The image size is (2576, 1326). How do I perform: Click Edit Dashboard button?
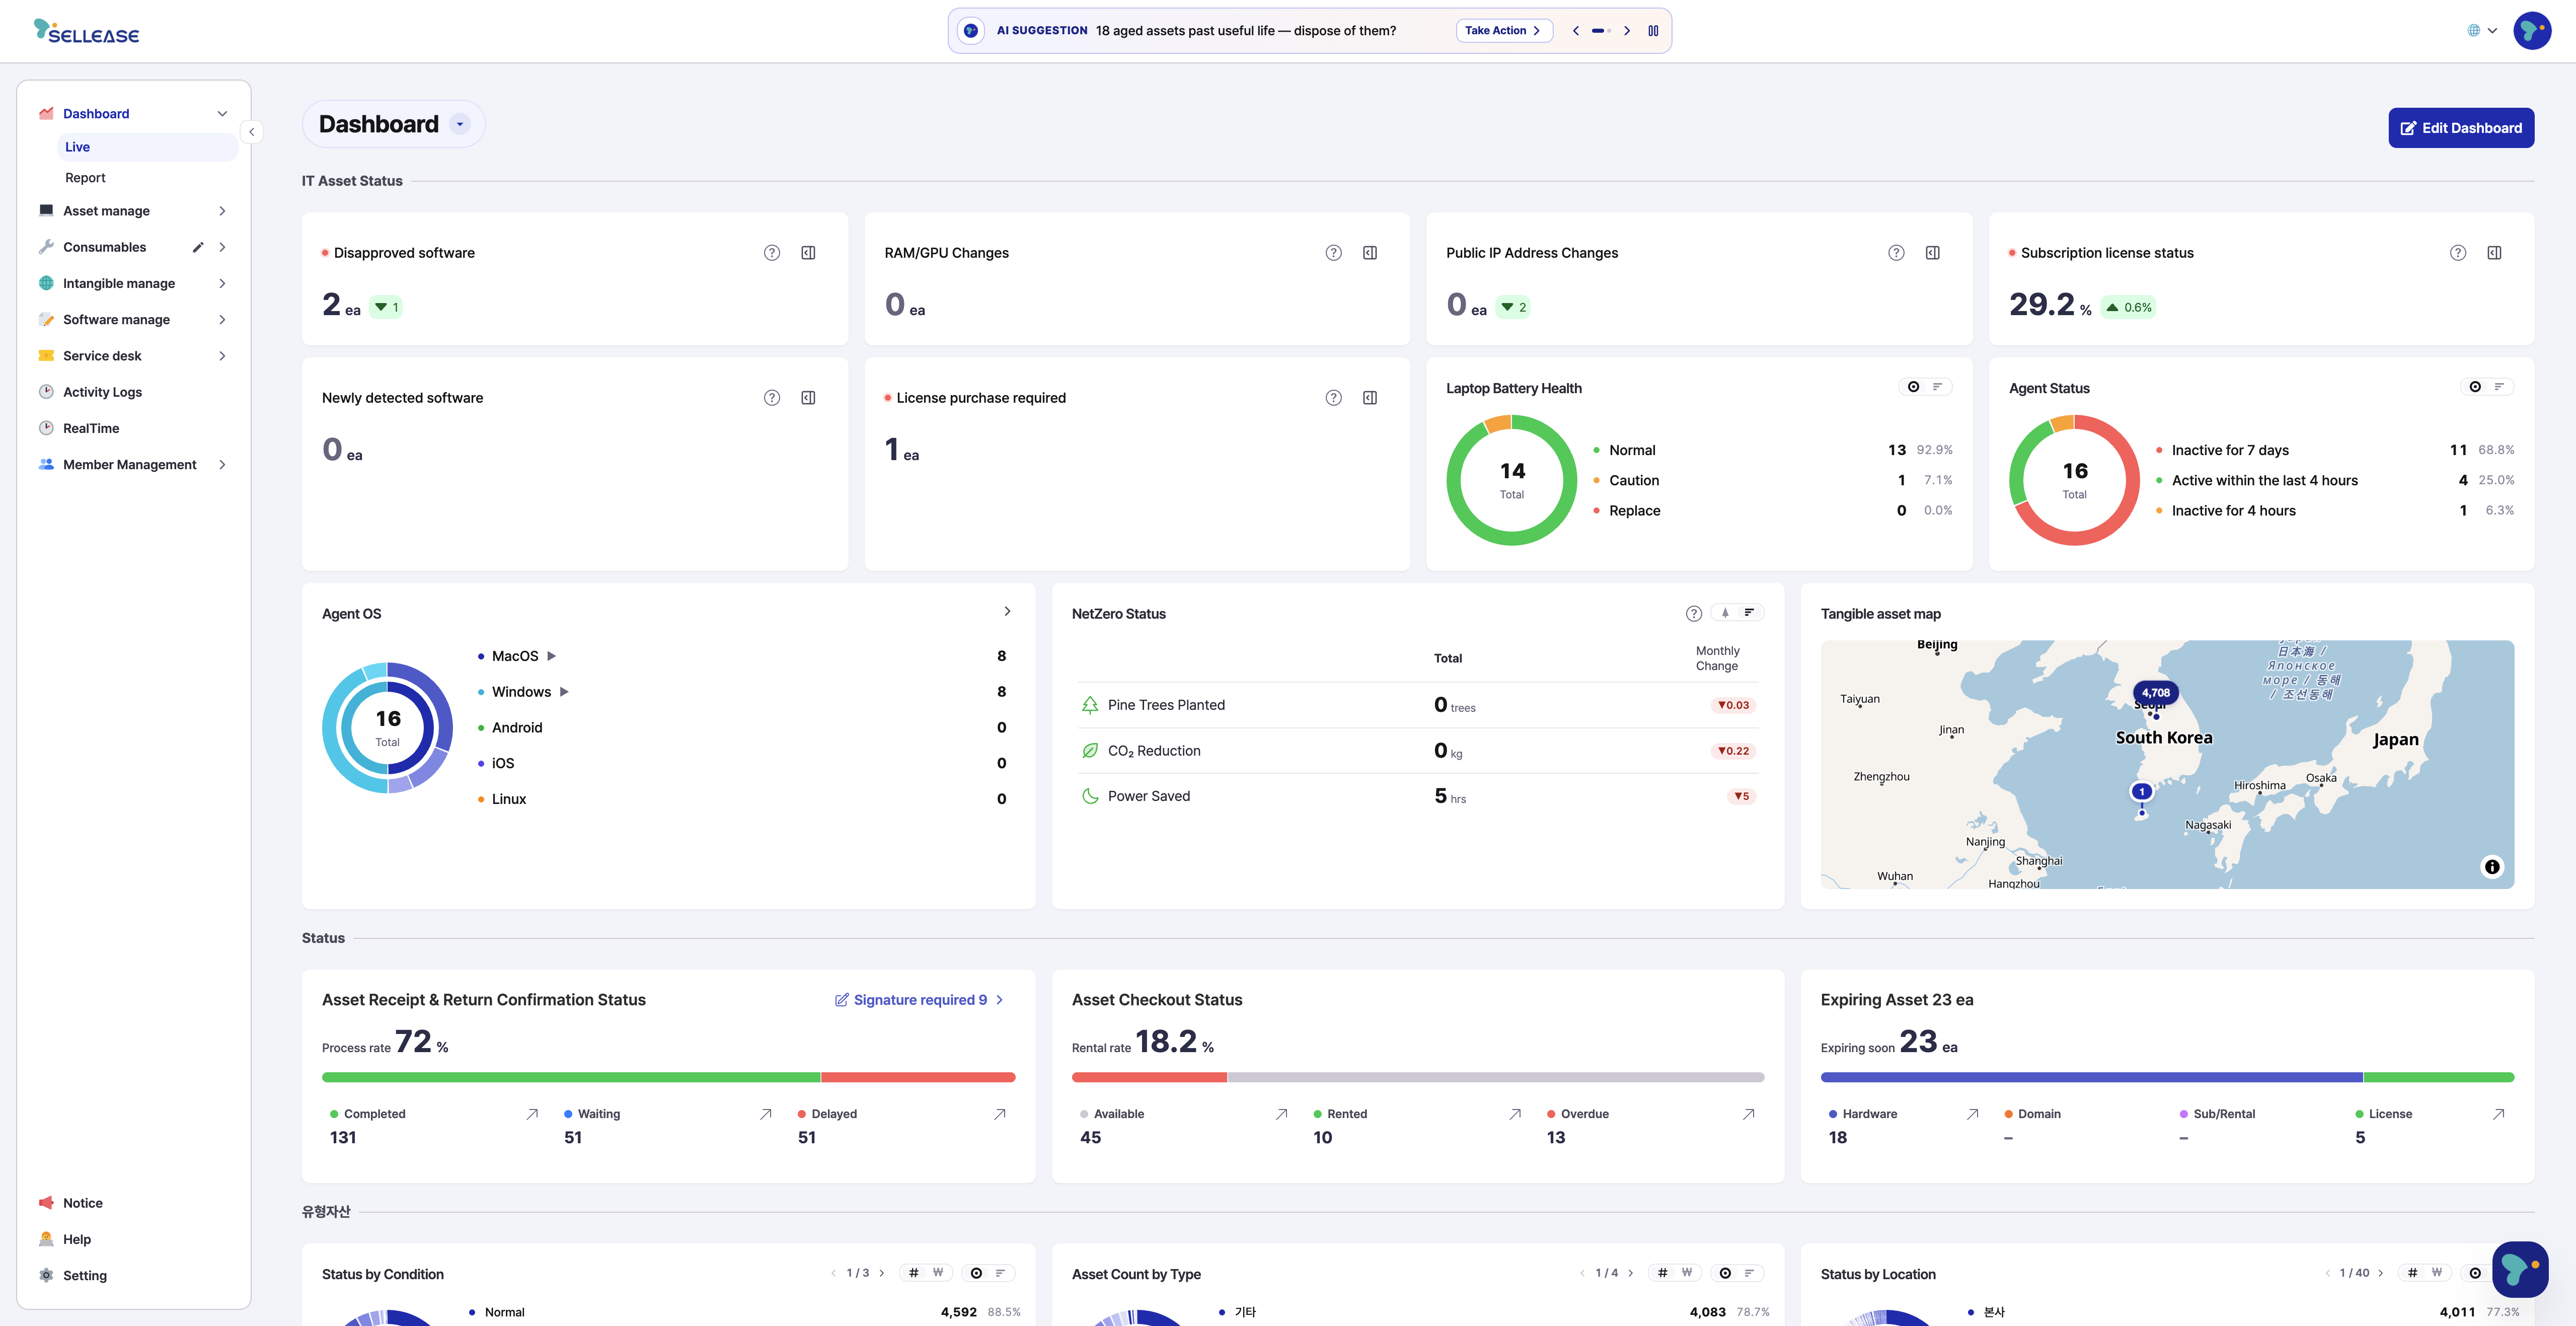pyautogui.click(x=2461, y=128)
